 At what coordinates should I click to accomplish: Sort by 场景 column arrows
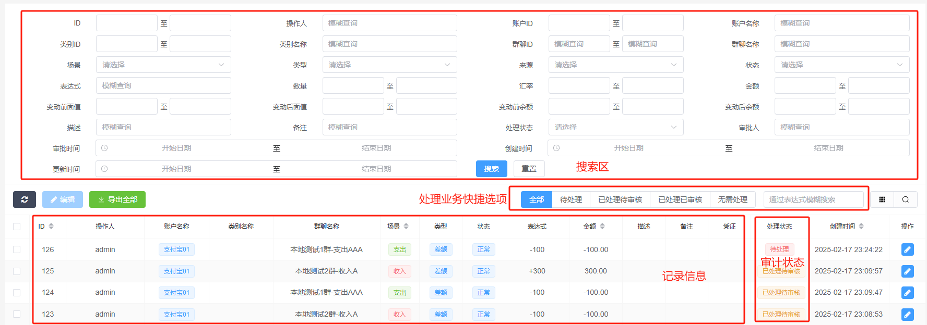pyautogui.click(x=406, y=226)
